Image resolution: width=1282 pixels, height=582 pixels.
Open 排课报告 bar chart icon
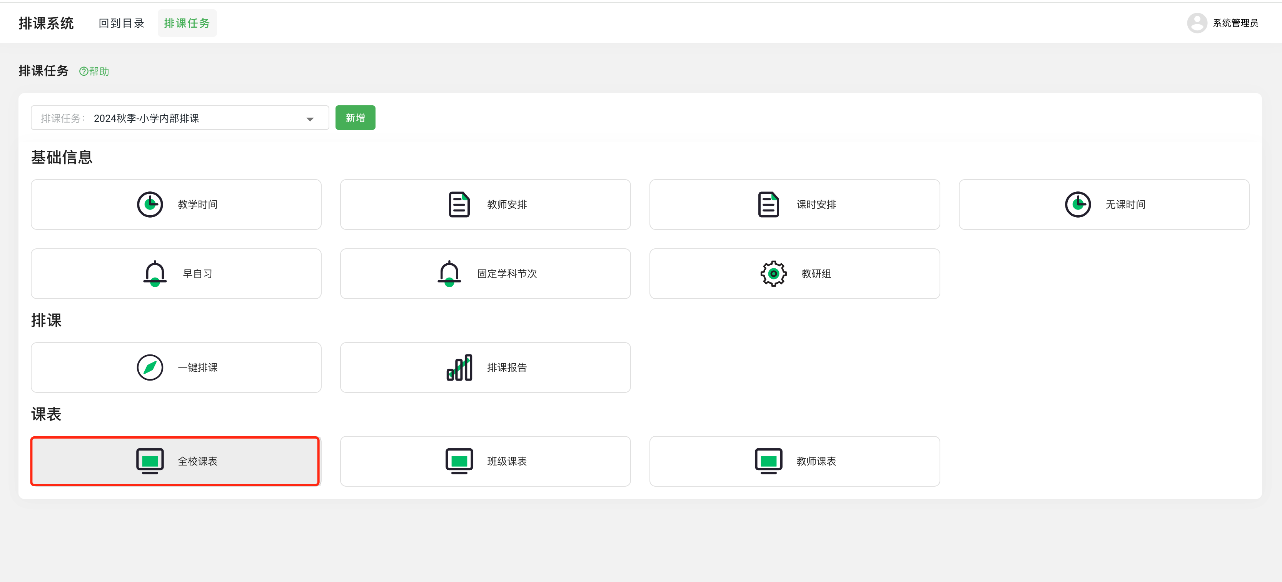pyautogui.click(x=459, y=367)
